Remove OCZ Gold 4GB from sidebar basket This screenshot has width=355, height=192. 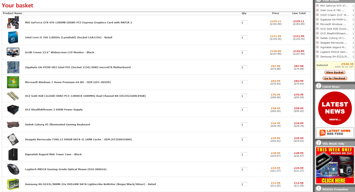click(x=317, y=29)
